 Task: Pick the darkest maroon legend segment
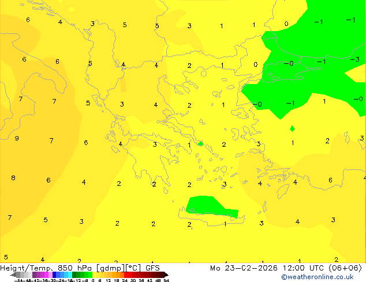coord(162,275)
